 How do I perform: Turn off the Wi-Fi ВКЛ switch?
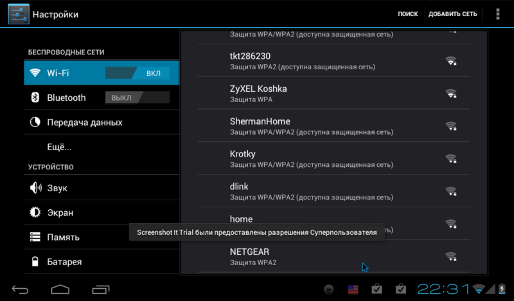pyautogui.click(x=137, y=73)
